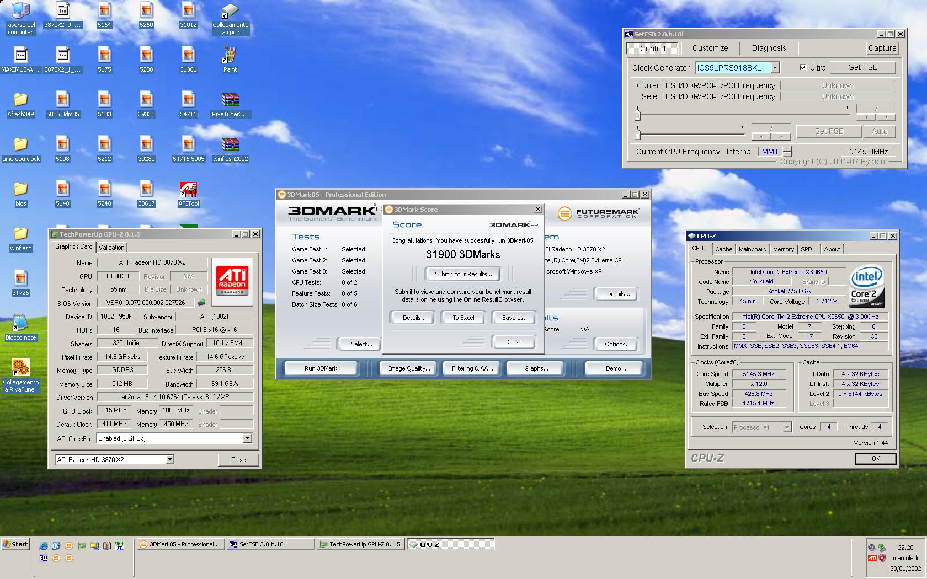The image size is (927, 579).
Task: Open the winflash2002 archive icon
Action: (230, 149)
